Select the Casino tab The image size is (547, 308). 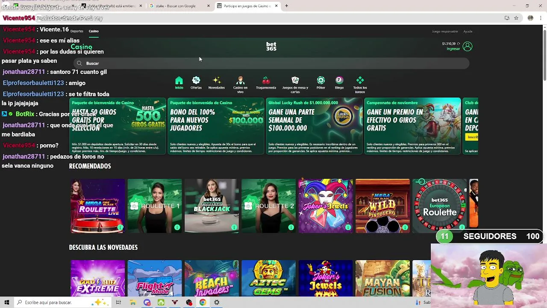[x=94, y=31]
